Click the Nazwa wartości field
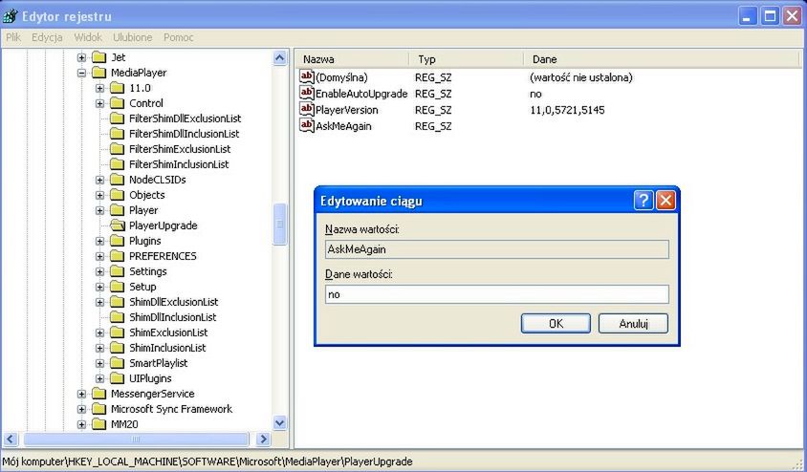This screenshot has height=472, width=807. tap(497, 249)
